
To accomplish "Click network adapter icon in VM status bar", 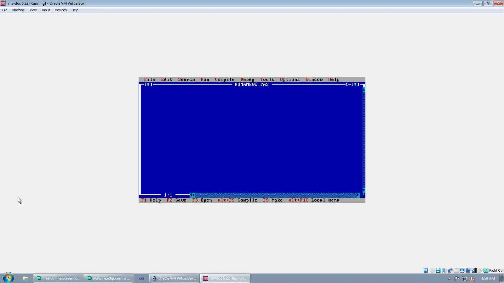I will tap(450, 270).
